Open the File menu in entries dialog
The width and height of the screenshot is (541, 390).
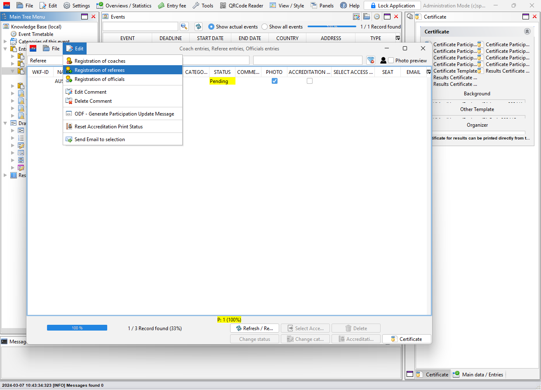[x=51, y=48]
